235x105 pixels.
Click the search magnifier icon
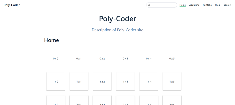(x=149, y=5)
